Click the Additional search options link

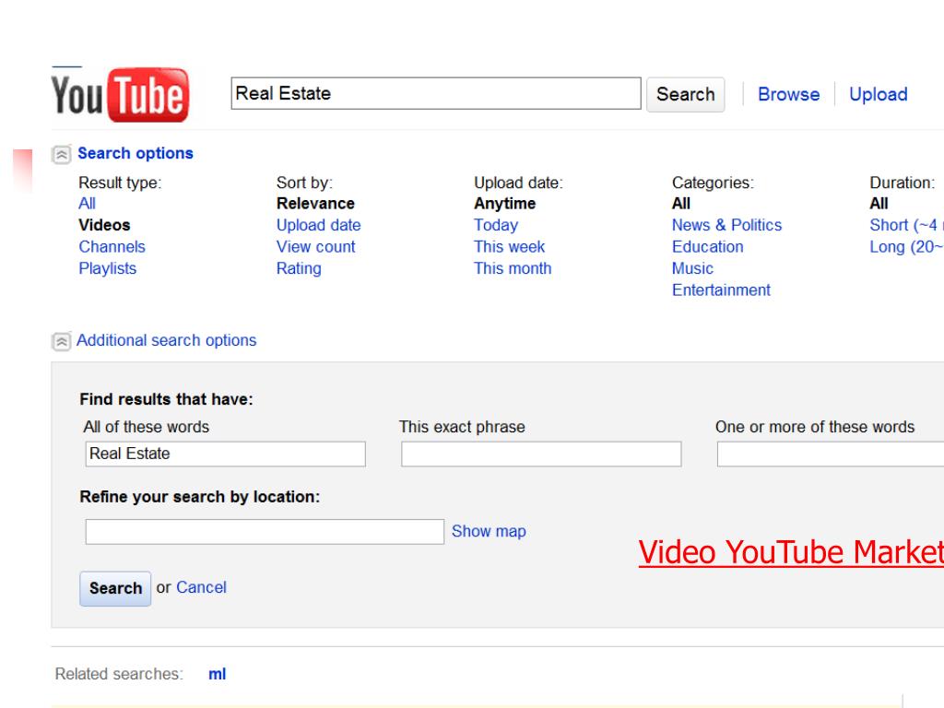[166, 340]
